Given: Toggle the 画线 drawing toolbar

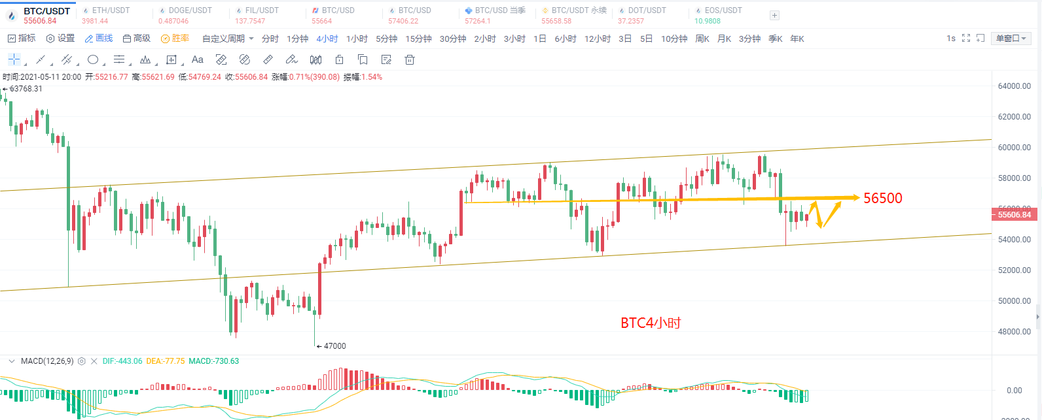Looking at the screenshot, I should [x=99, y=39].
